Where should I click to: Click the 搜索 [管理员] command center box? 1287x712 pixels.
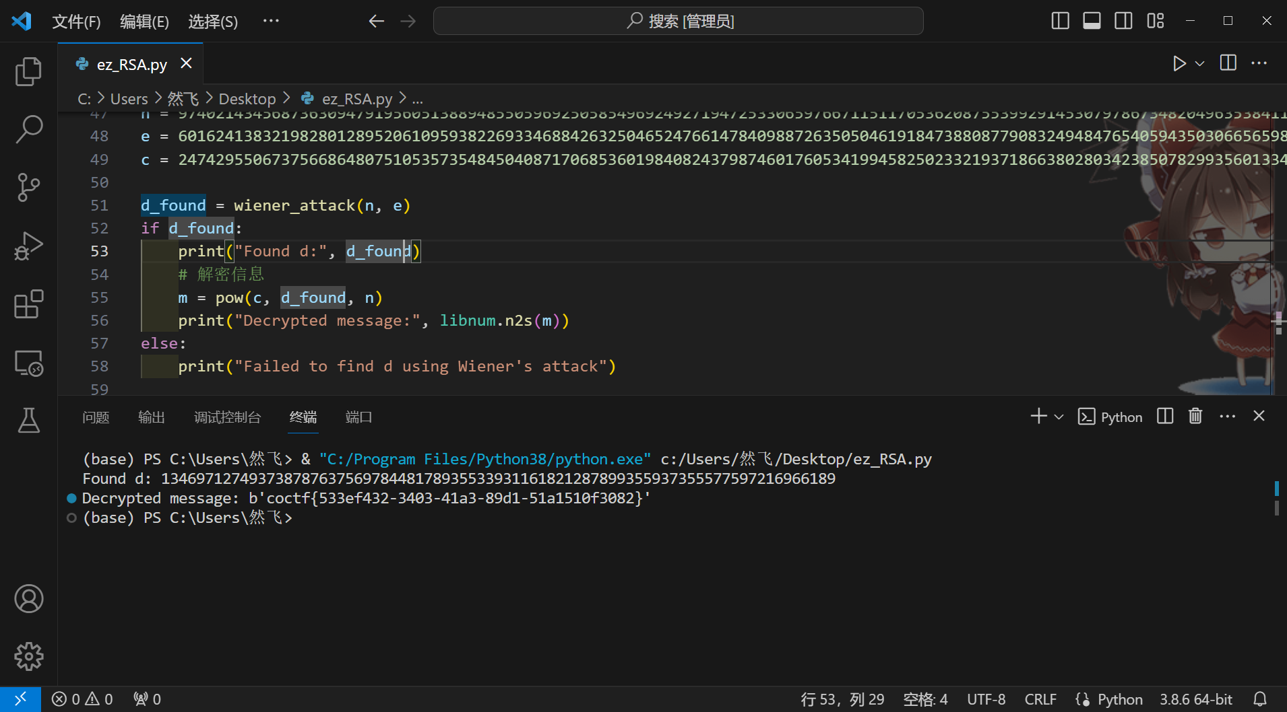[x=678, y=21]
